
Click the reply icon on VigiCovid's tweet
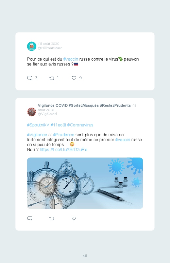pyautogui.click(x=30, y=218)
